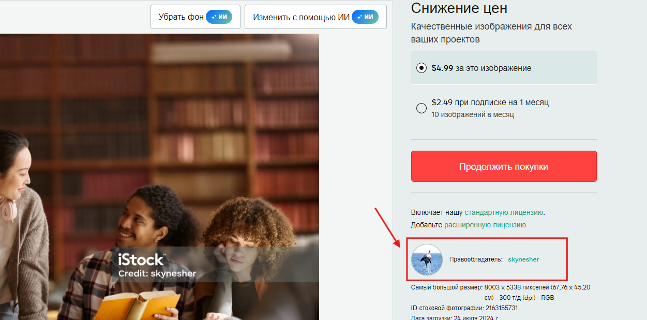Open the «расширенную лицензию» link
The image size is (647, 320).
tap(485, 225)
